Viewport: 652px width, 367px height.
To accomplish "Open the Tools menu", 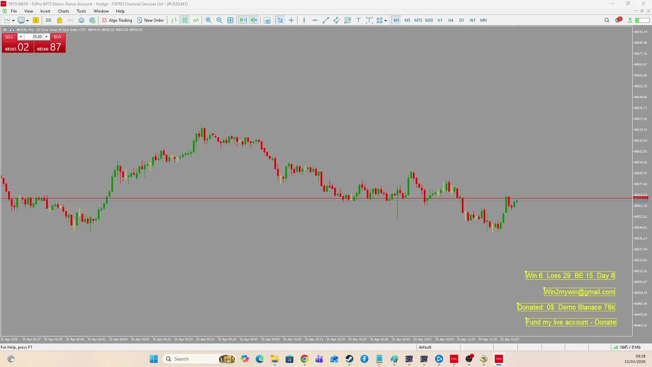I will [81, 11].
